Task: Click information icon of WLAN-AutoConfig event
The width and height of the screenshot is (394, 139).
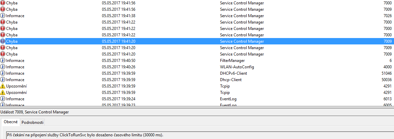Action: point(3,67)
